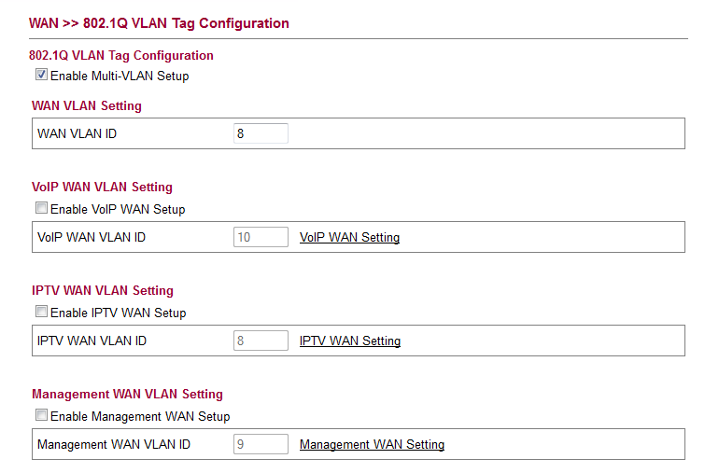
Task: Click the VoIP WAN VLAN Setting heading
Action: (102, 188)
